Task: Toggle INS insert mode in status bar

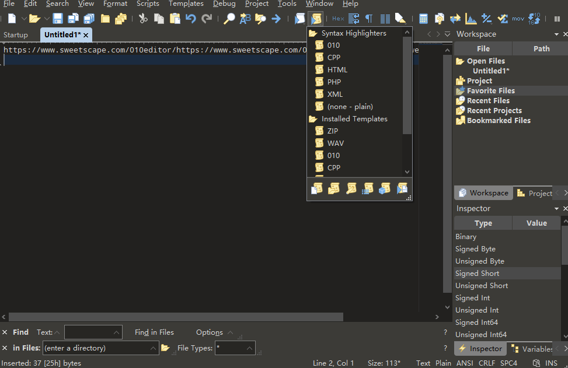Action: (551, 363)
